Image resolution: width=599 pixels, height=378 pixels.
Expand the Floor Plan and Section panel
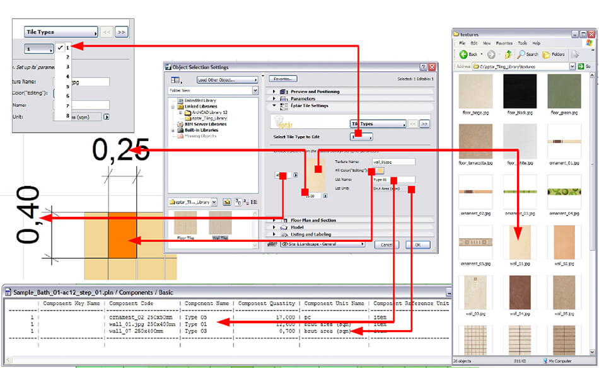(274, 220)
